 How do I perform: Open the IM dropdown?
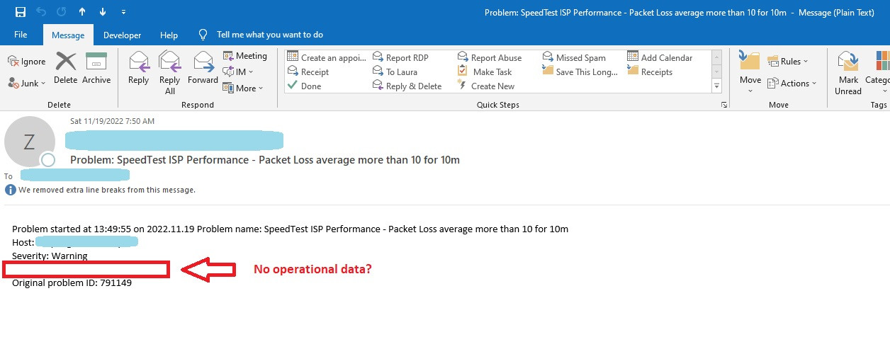pyautogui.click(x=240, y=72)
